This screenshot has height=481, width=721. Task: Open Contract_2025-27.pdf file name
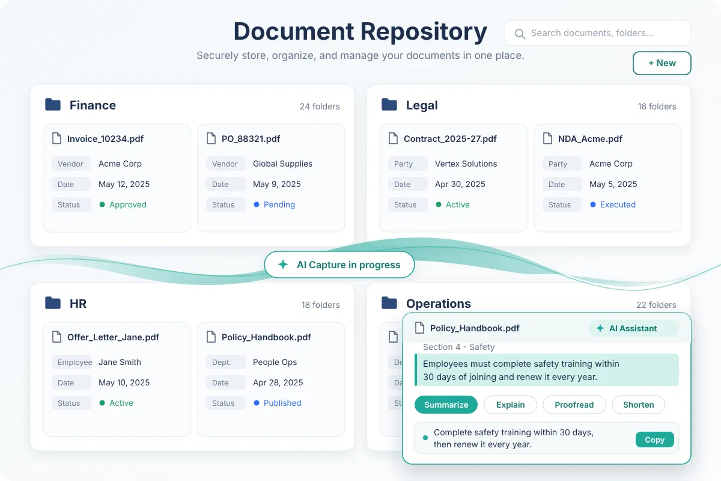pos(450,139)
